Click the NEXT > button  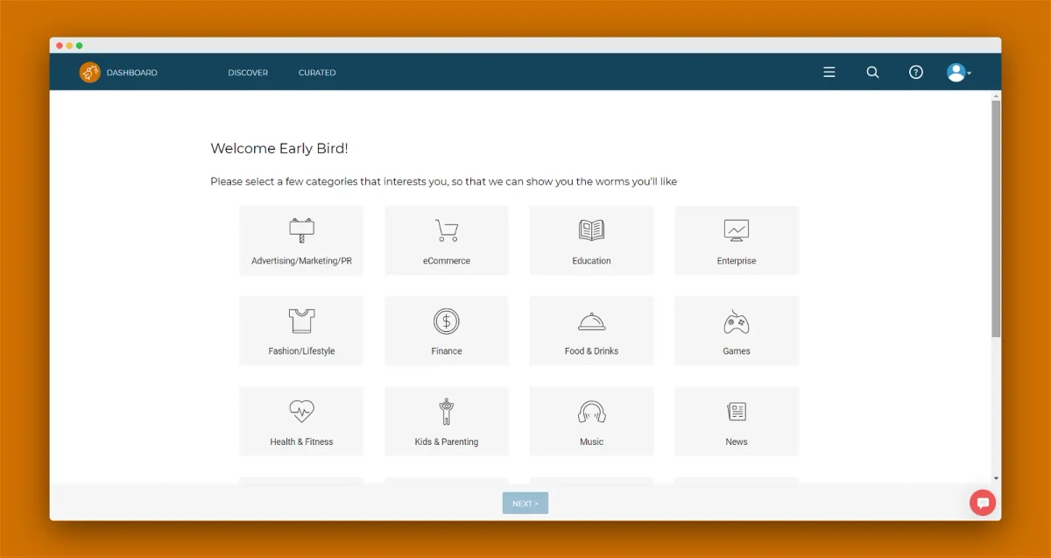point(525,504)
